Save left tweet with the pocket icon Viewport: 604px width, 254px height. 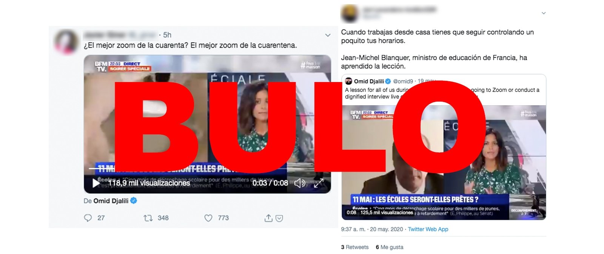(x=279, y=218)
